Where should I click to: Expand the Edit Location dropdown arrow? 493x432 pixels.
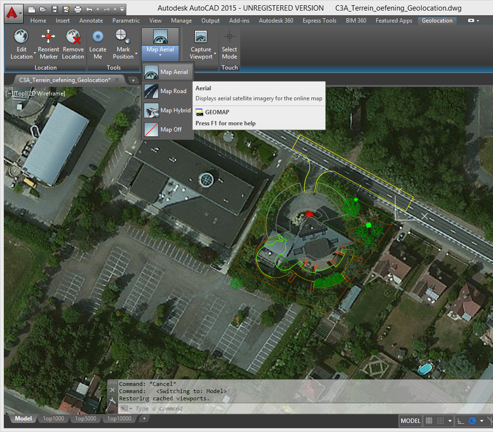coord(35,53)
